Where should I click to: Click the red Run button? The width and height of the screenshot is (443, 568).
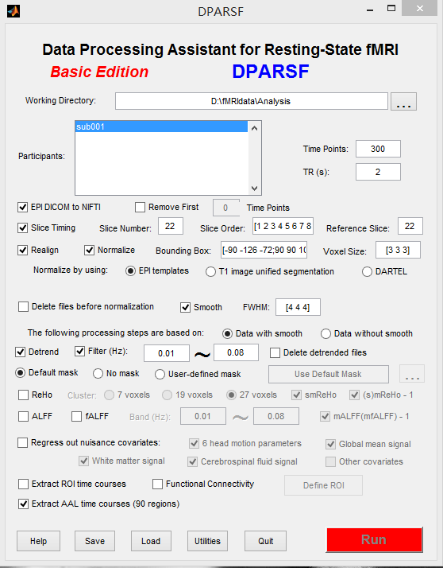click(x=374, y=539)
